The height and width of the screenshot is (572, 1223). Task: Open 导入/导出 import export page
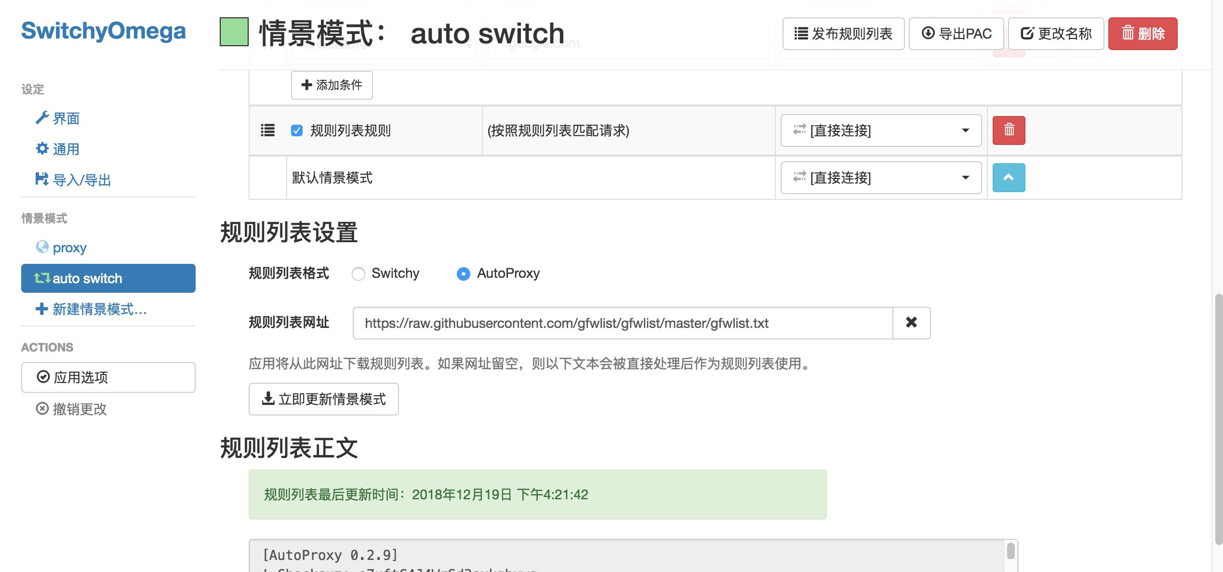point(73,180)
